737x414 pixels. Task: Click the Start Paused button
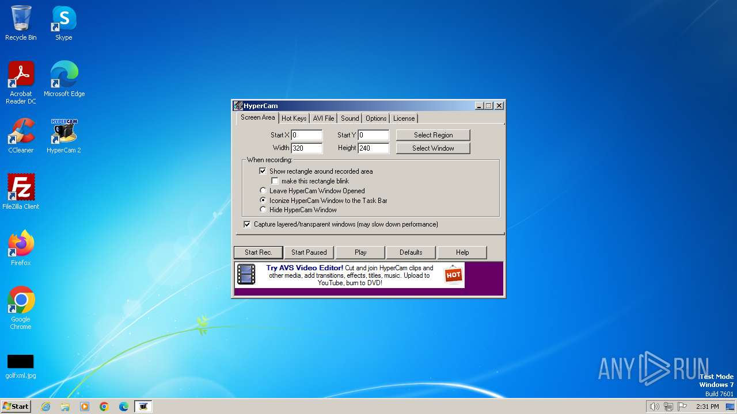(x=309, y=252)
